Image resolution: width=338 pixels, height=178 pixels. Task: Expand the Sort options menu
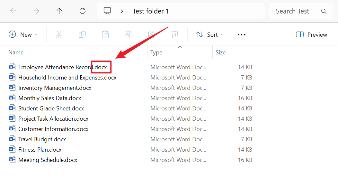[210, 35]
